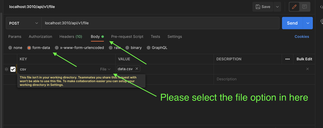Open the Authorization tab
The width and height of the screenshot is (323, 128).
click(x=40, y=37)
